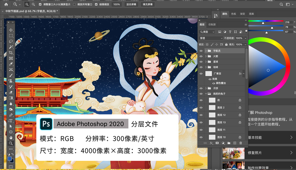Select the Frame tool
The width and height of the screenshot is (296, 170).
click(x=11, y=58)
